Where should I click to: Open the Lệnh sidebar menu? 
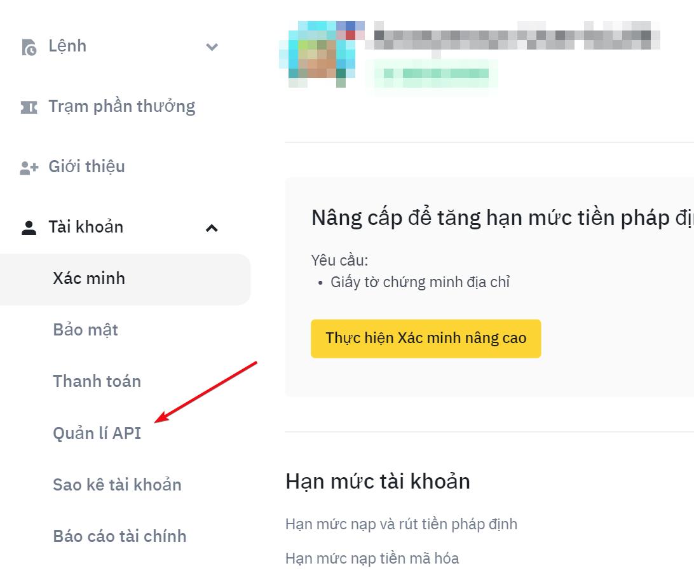(x=68, y=46)
